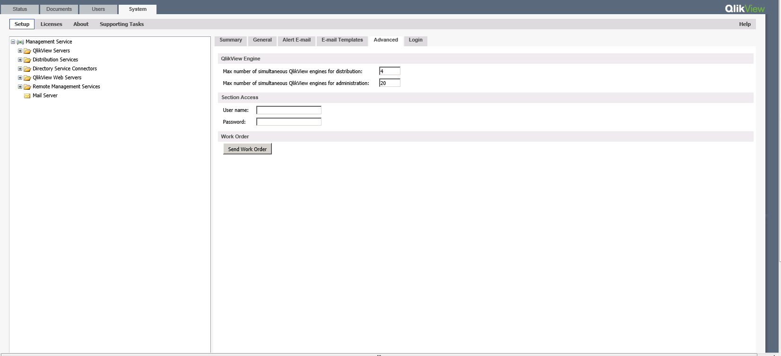Viewport: 781px width, 356px height.
Task: Click the Section Access Password field
Action: click(x=289, y=122)
